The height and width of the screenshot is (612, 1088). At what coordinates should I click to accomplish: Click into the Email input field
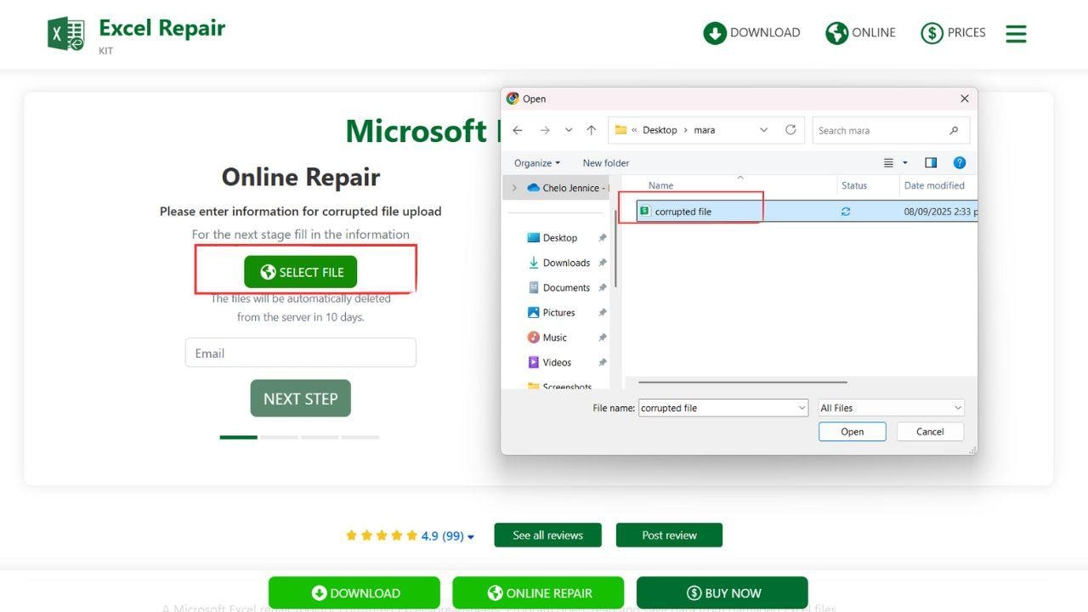click(301, 353)
